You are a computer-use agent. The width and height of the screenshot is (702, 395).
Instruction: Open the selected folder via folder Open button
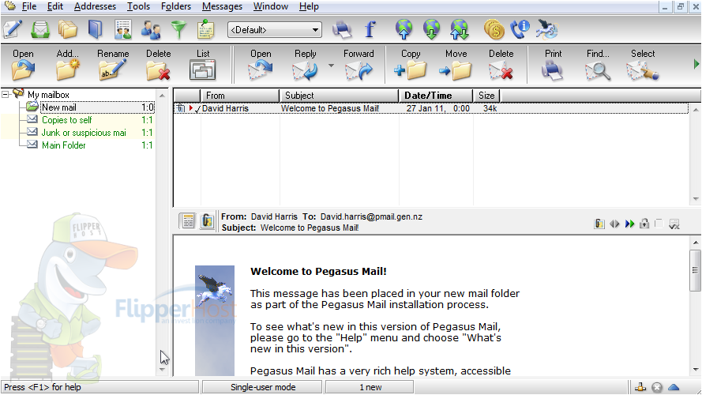(23, 65)
